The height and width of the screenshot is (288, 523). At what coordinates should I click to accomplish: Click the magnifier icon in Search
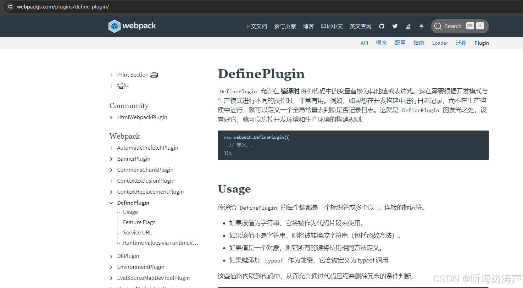(x=438, y=26)
